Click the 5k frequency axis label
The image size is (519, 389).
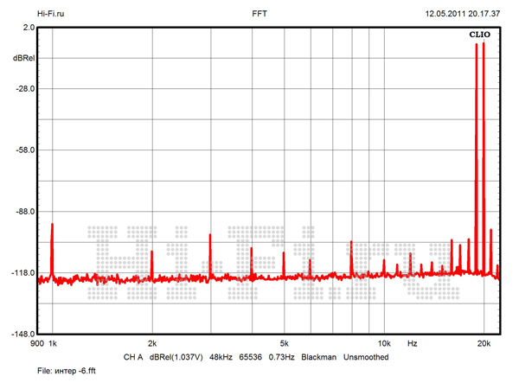pyautogui.click(x=283, y=344)
